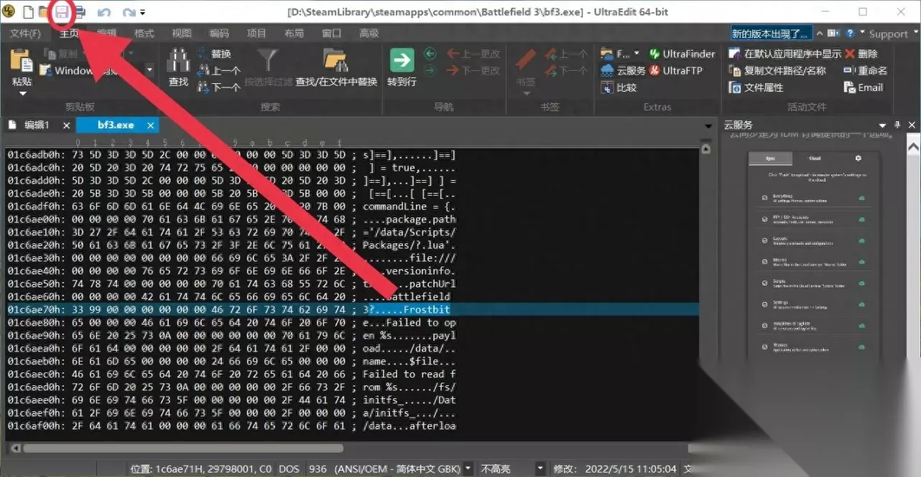Click the 新的版本出现了 update notice
The height and width of the screenshot is (477, 921).
pos(772,33)
